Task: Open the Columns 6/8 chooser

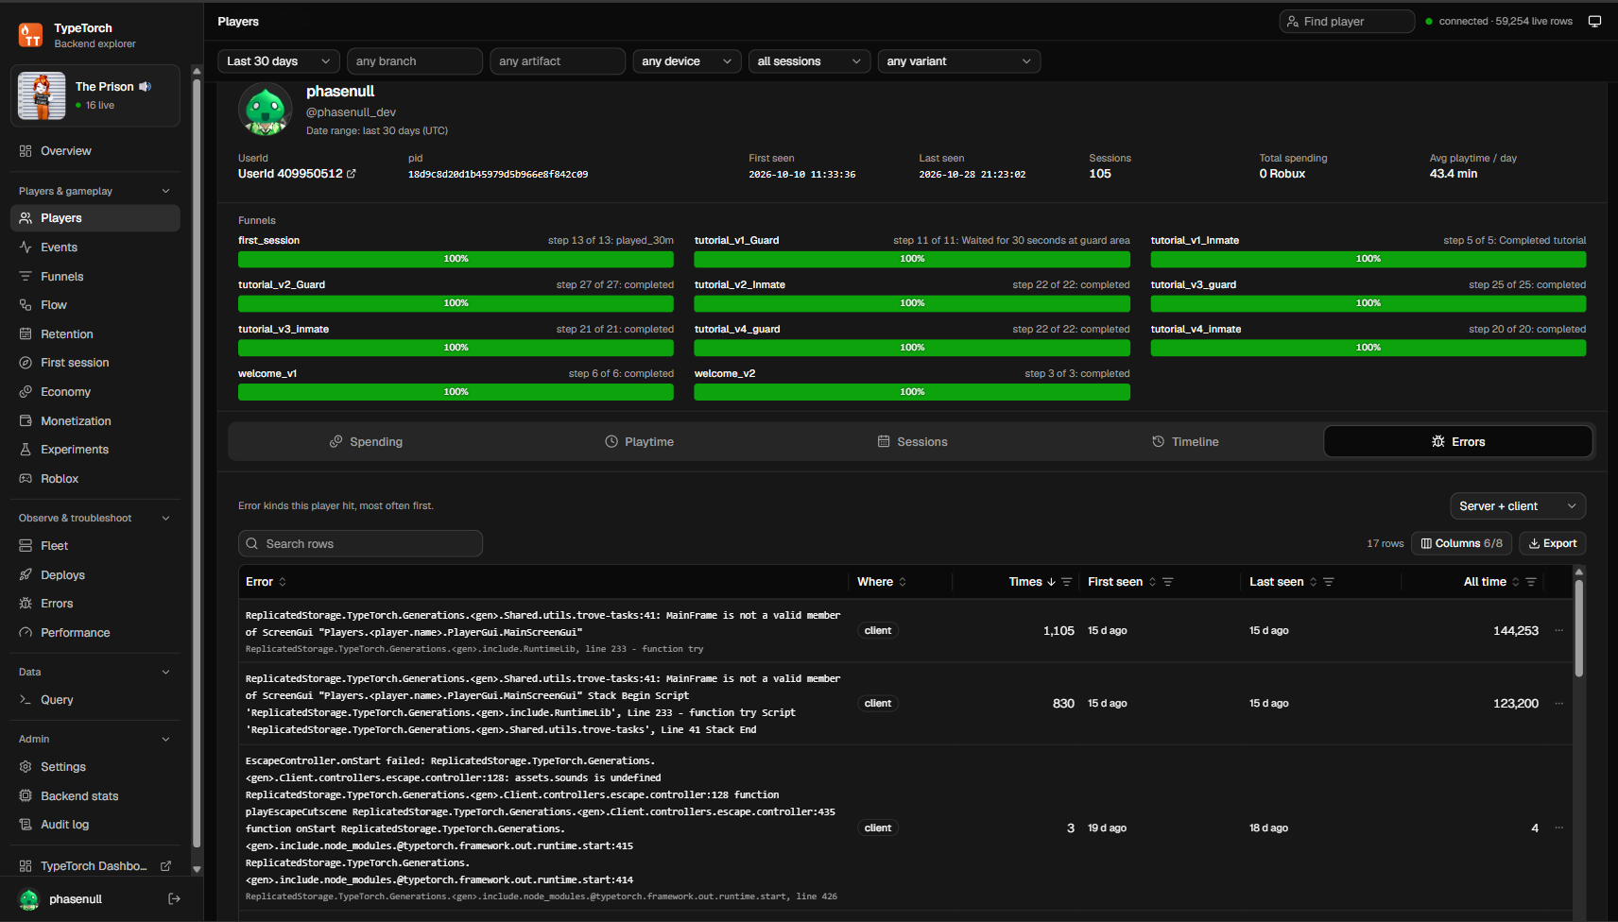Action: click(x=1462, y=543)
